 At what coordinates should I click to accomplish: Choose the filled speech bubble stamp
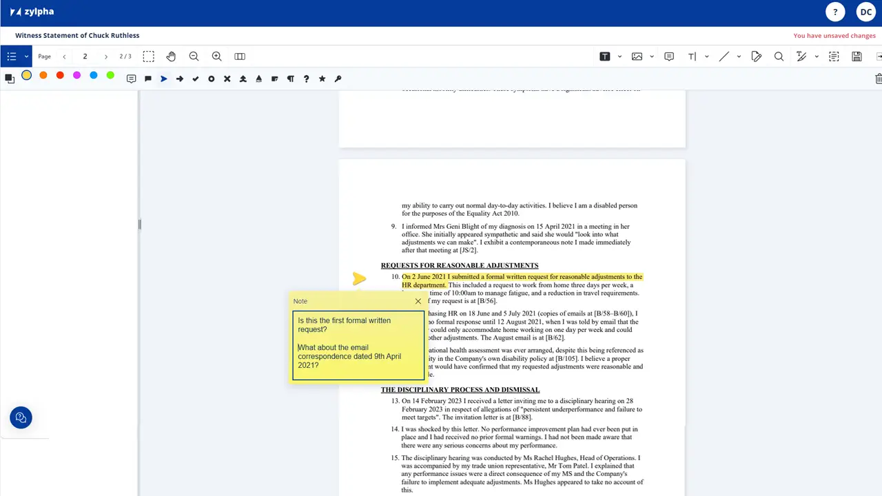coord(147,79)
